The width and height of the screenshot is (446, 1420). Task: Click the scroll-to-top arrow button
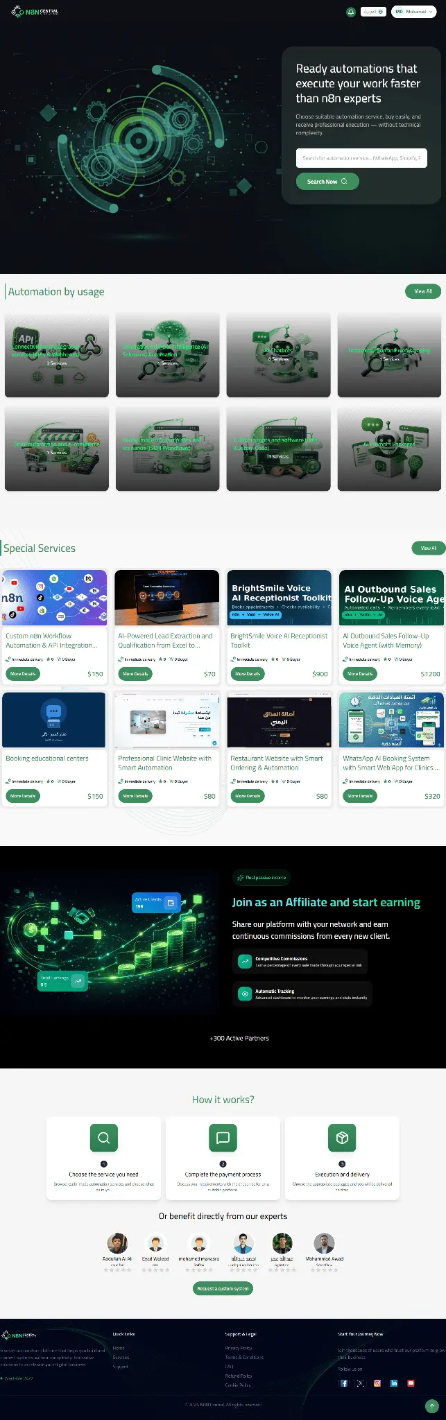click(x=431, y=1406)
